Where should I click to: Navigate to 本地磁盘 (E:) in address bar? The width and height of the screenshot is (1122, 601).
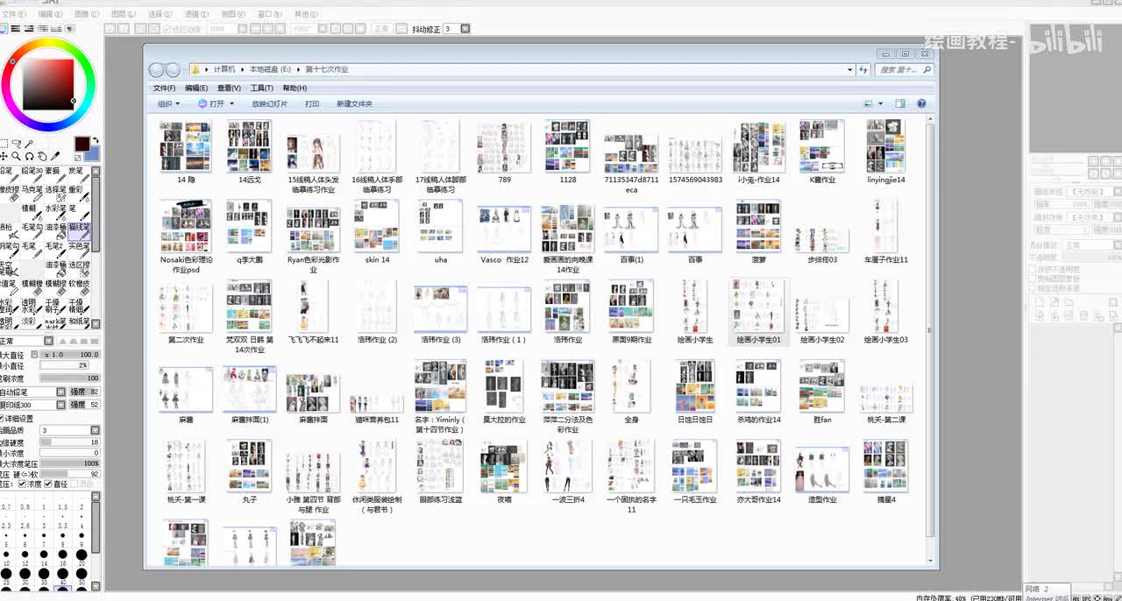pyautogui.click(x=270, y=69)
